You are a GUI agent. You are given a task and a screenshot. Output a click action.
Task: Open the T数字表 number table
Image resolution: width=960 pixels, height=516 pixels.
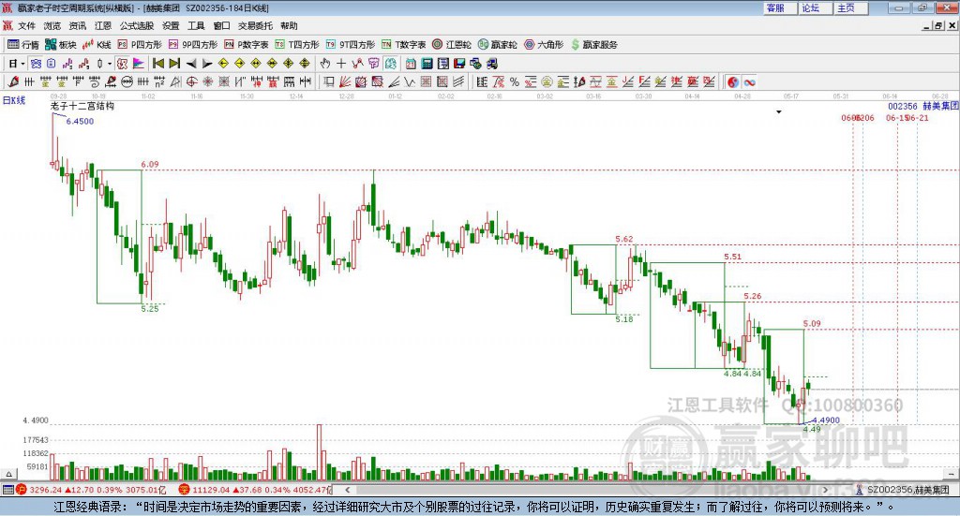pos(403,45)
